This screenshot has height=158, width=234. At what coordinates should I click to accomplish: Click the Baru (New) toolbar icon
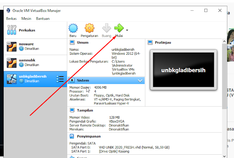point(73,28)
